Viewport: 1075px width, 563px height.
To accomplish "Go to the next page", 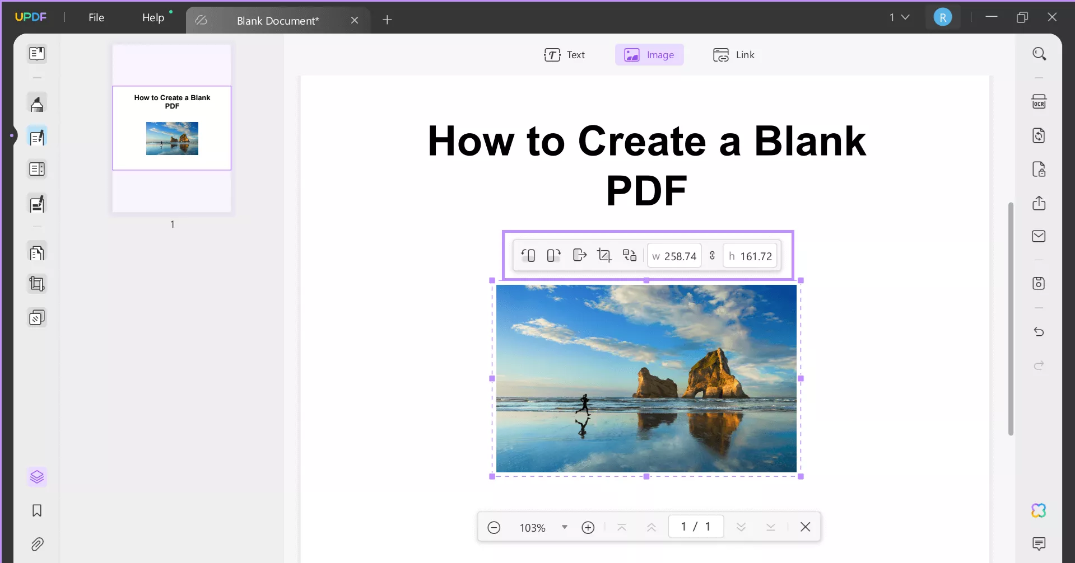I will [x=741, y=527].
